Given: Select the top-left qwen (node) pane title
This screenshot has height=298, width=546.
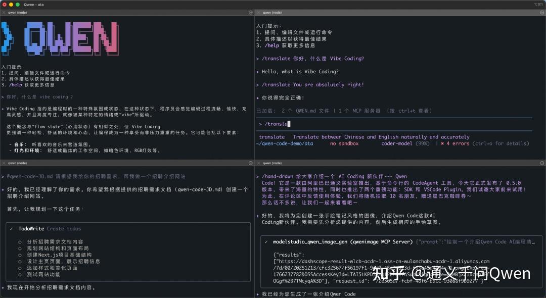Looking at the screenshot, I should tap(17, 13).
